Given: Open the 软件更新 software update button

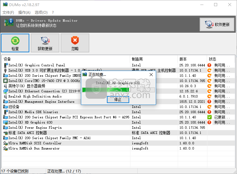Looking at the screenshot, I should tap(217, 24).
